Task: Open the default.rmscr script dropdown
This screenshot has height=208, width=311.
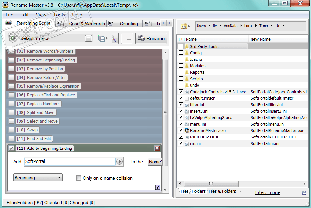Action: [89, 38]
